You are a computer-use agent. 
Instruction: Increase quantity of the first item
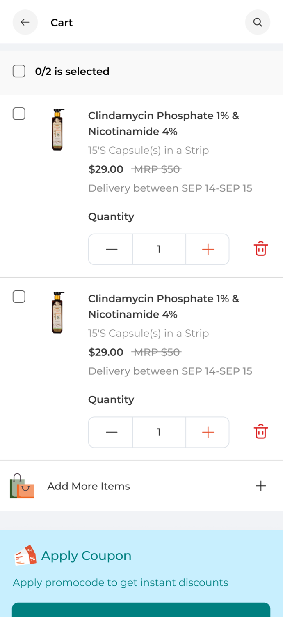[x=208, y=249]
